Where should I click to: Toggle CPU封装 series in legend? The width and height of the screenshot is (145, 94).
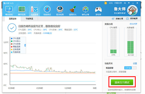(16, 44)
